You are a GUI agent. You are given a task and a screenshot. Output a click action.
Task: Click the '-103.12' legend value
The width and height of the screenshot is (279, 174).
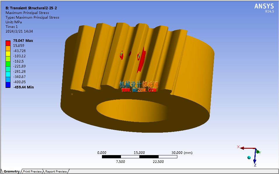coord(19,56)
